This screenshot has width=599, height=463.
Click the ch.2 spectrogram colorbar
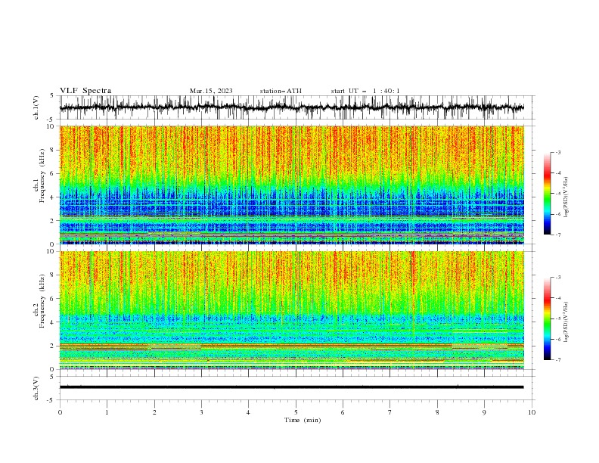tap(547, 319)
